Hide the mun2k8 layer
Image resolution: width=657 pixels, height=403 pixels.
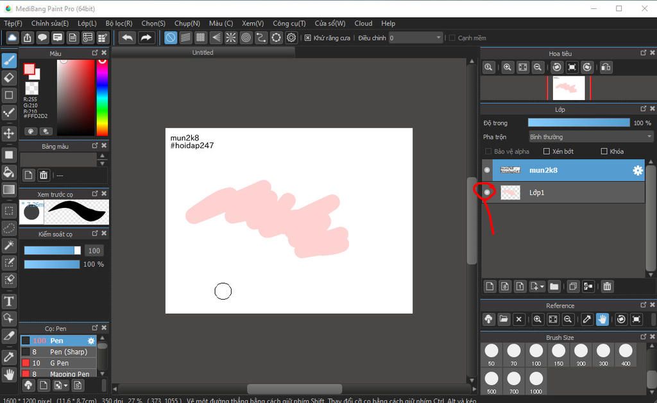487,170
